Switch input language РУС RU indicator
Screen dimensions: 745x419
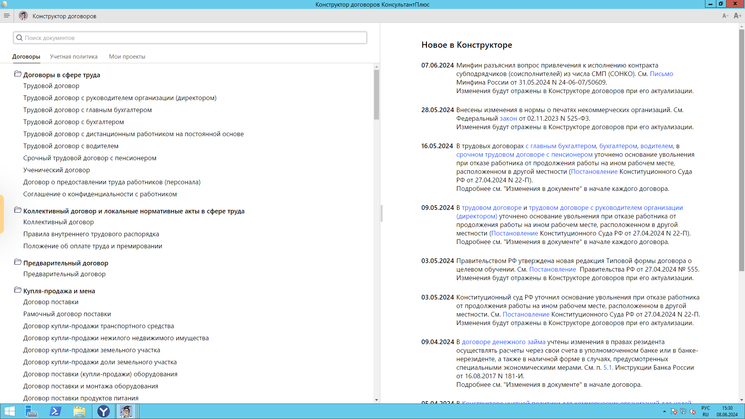[705, 411]
